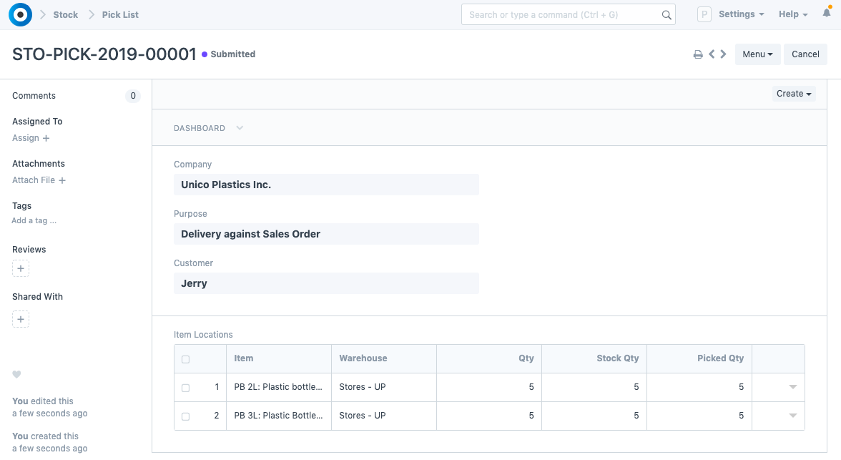Open the Help menu

[792, 14]
